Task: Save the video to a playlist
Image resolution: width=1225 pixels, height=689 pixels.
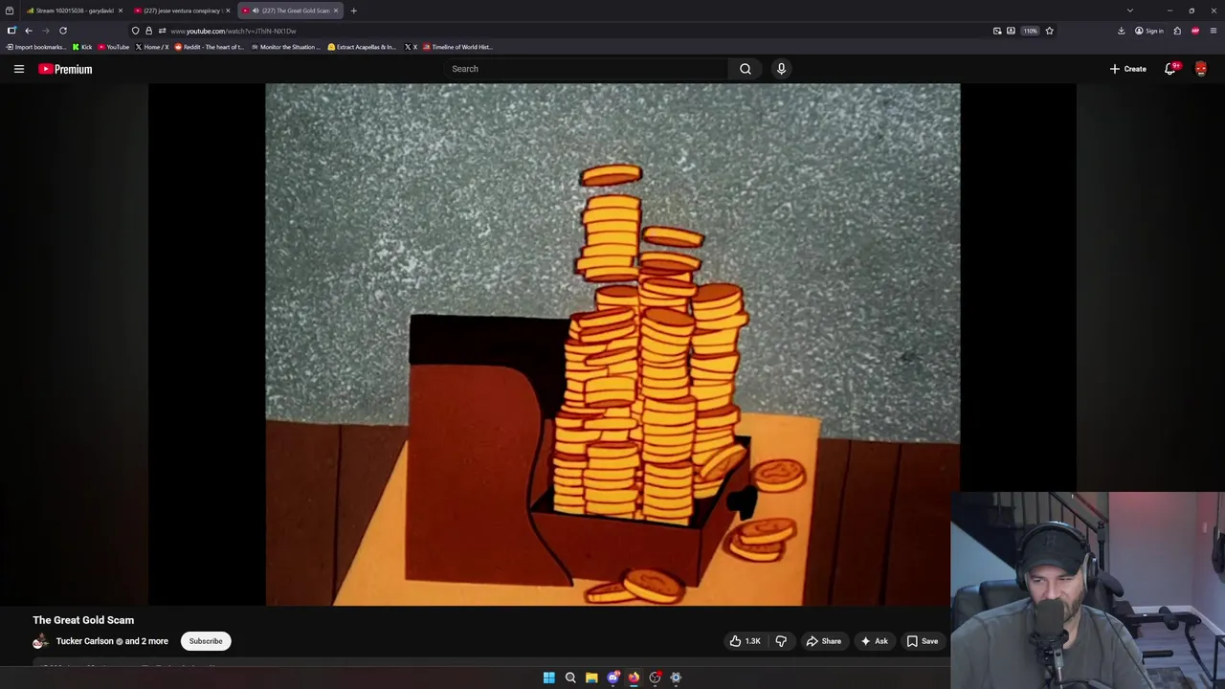Action: click(x=923, y=641)
